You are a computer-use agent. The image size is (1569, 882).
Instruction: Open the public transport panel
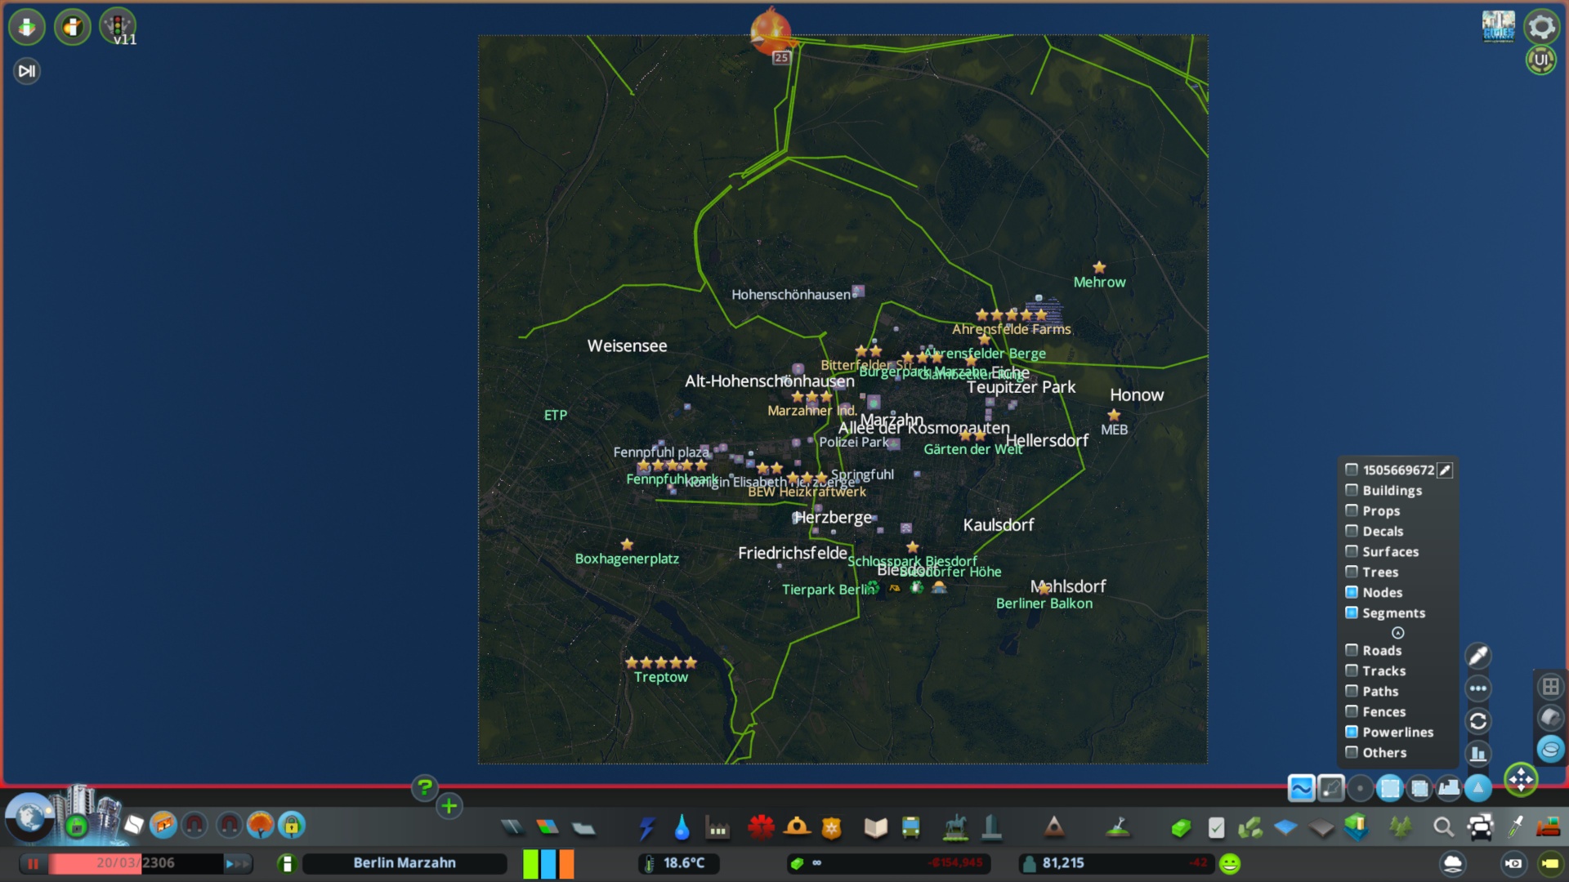click(910, 827)
